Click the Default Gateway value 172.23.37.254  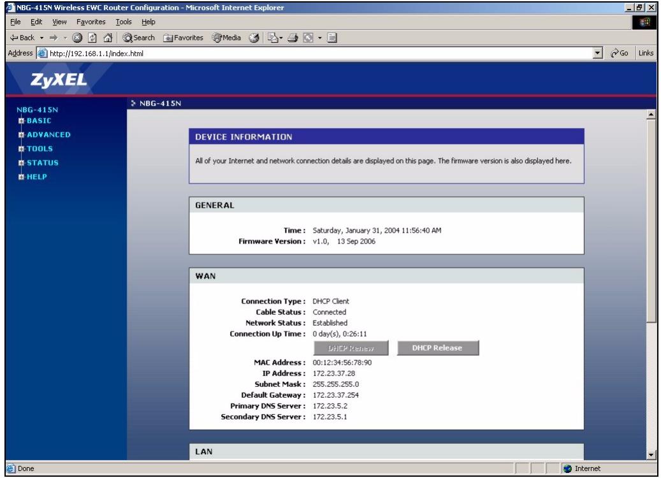[335, 395]
